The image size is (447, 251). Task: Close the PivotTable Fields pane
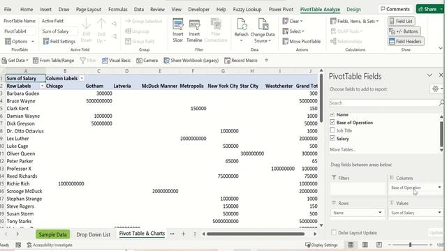[x=441, y=75]
